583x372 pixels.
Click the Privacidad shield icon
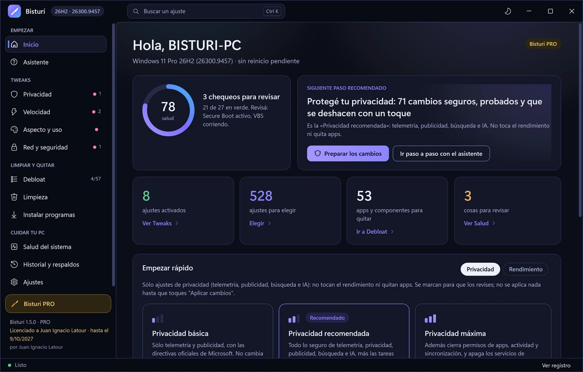14,94
